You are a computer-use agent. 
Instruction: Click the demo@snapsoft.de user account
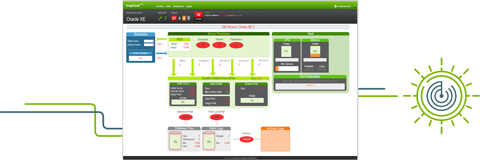pos(344,6)
